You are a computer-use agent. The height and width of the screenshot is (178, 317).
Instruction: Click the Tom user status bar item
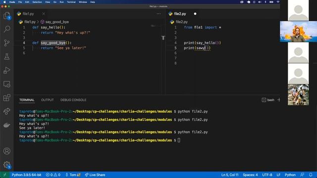point(73,175)
